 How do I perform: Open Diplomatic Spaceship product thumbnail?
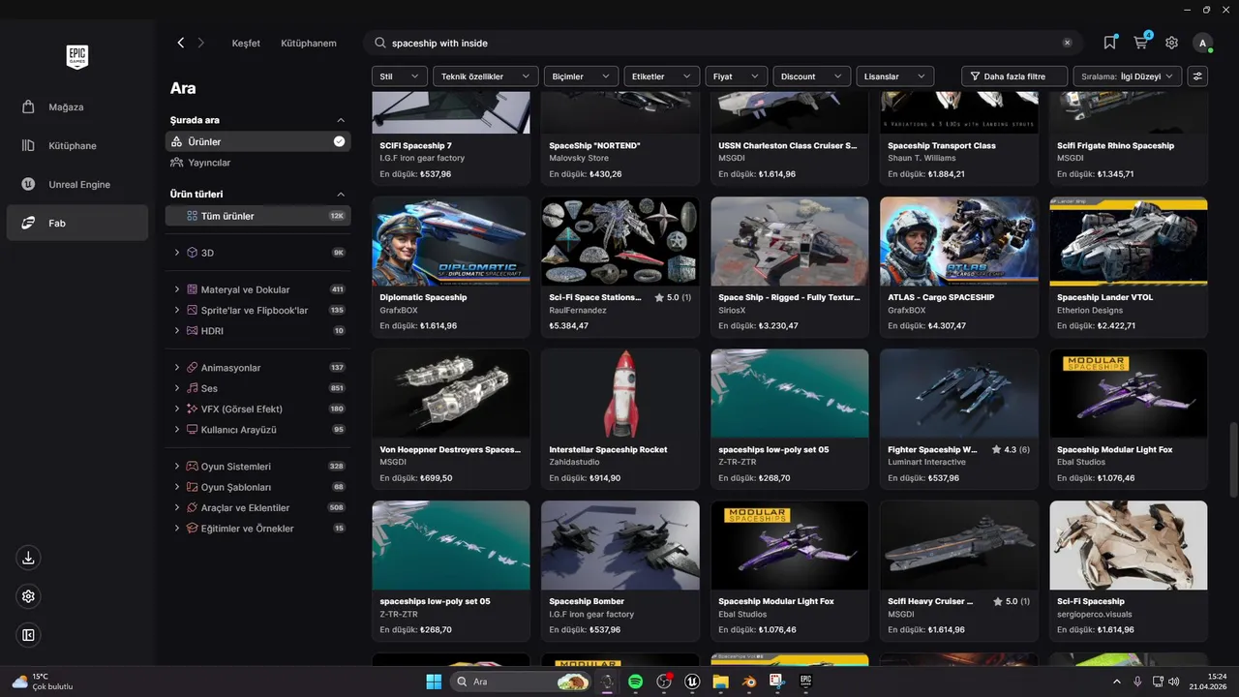coord(451,241)
